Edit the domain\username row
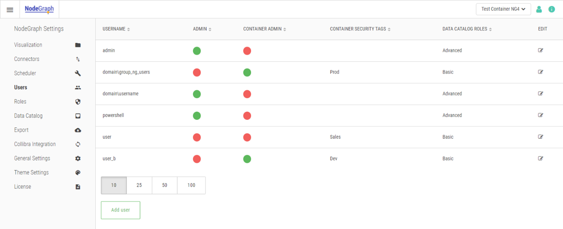 tap(541, 93)
